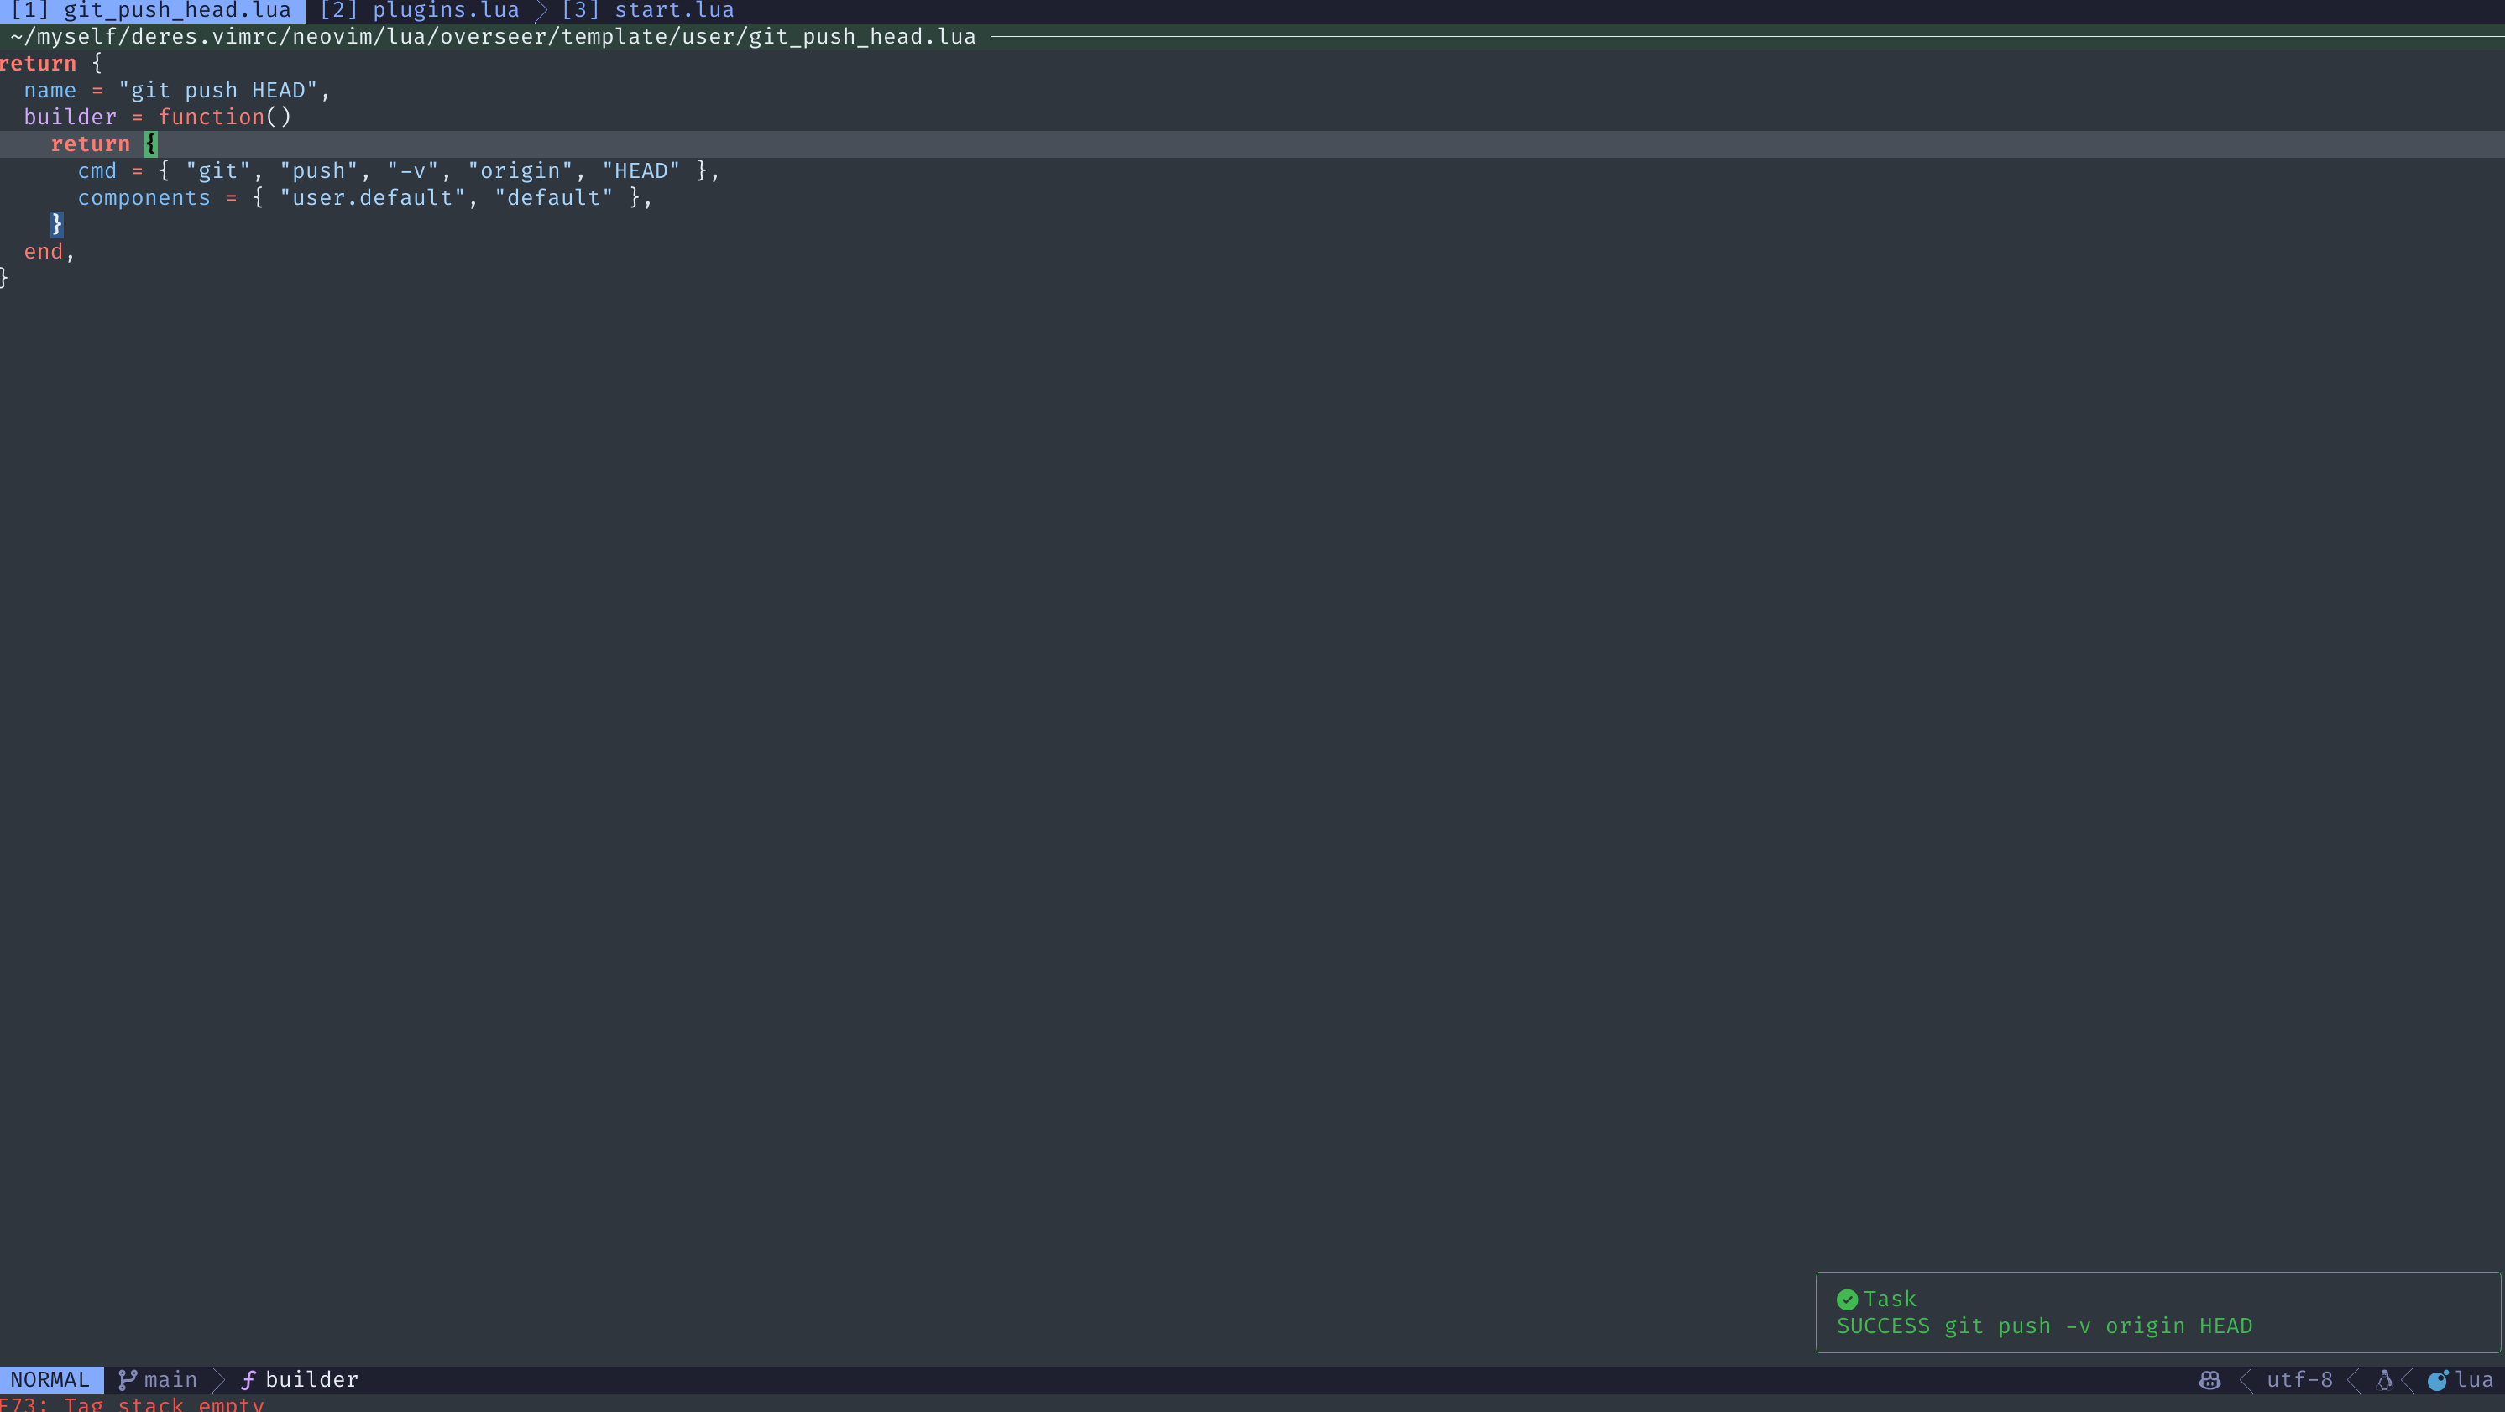Select the Lua moon icon in statusline
The width and height of the screenshot is (2505, 1412).
[2440, 1380]
